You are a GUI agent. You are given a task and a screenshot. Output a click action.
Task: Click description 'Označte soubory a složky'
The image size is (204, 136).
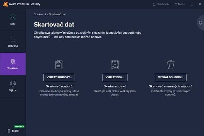click(x=59, y=93)
